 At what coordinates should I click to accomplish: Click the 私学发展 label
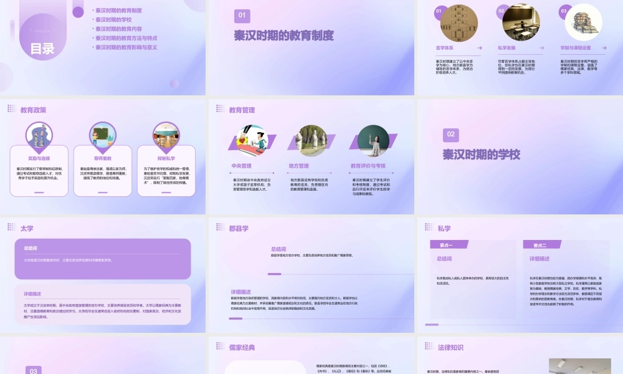[506, 48]
